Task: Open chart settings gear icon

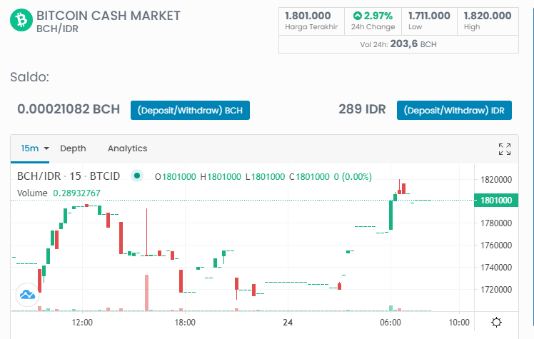Action: pyautogui.click(x=497, y=322)
